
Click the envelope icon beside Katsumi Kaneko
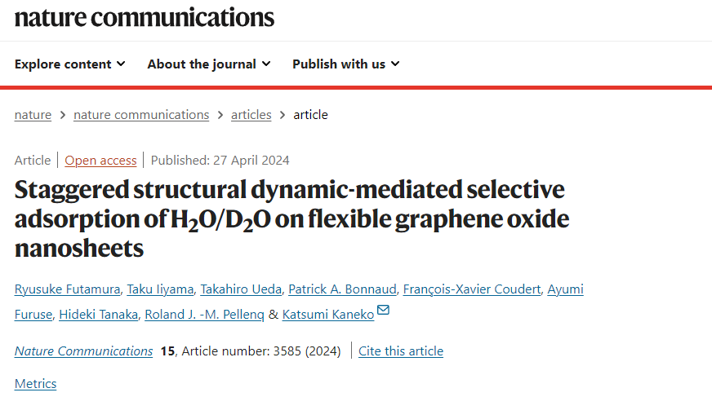point(383,310)
